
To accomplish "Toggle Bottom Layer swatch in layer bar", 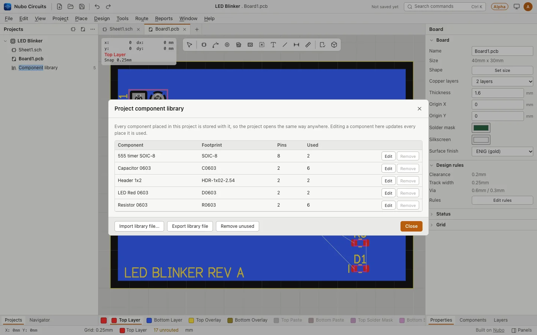I will [149, 320].
